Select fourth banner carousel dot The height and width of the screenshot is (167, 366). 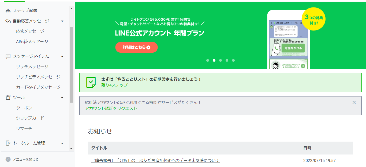point(227,60)
